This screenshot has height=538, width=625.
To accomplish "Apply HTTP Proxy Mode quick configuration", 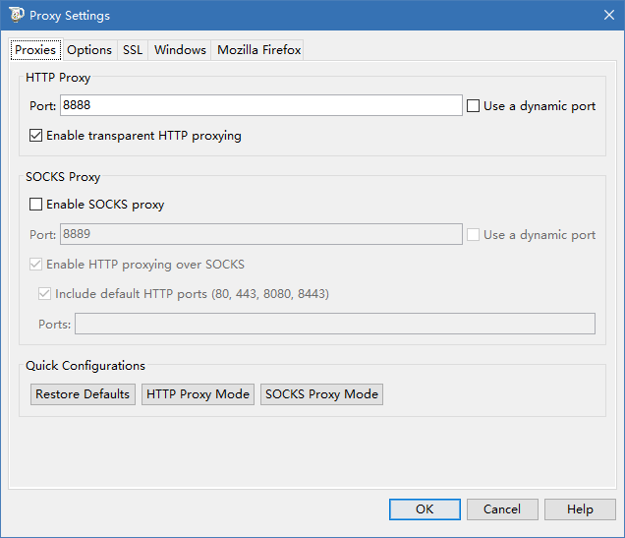I will click(x=198, y=394).
